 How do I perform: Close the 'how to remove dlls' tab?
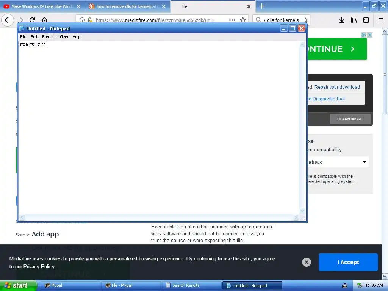[x=164, y=6]
